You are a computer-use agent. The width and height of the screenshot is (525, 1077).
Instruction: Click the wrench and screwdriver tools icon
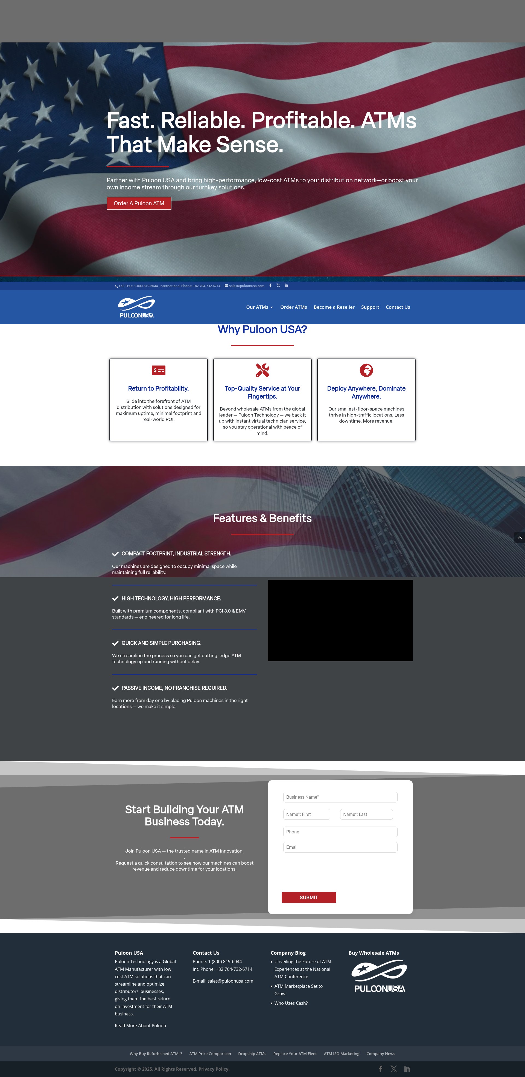click(x=262, y=370)
